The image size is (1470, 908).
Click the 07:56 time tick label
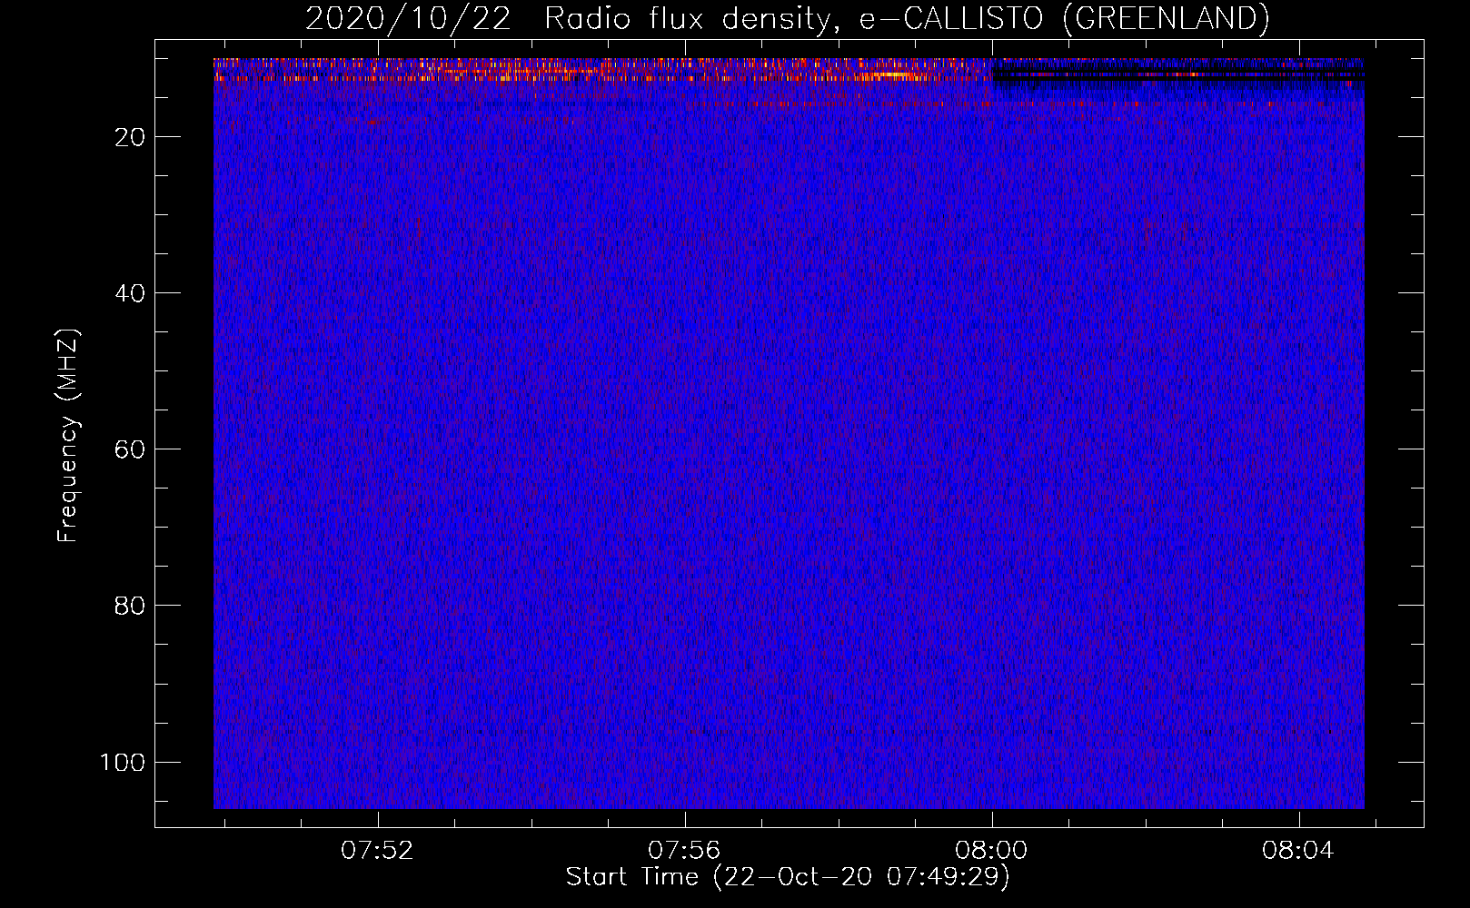point(684,851)
